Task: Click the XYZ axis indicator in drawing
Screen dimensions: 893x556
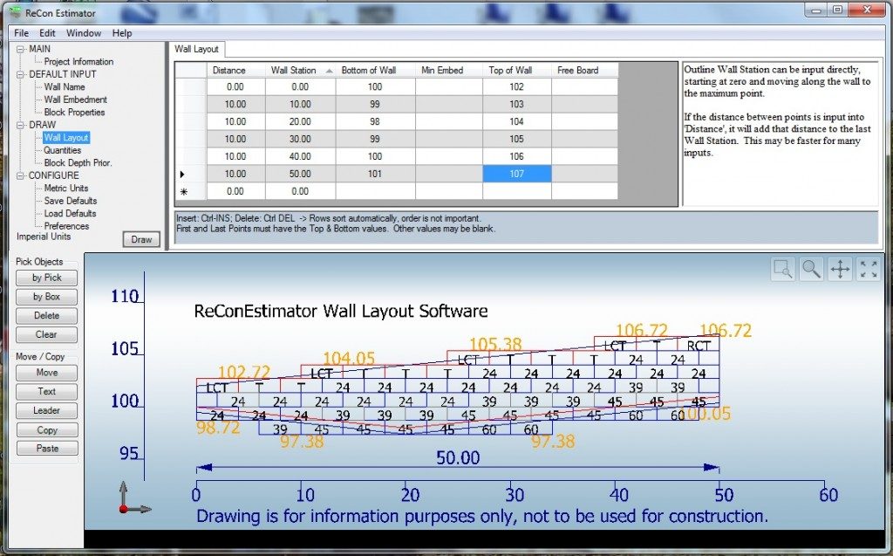Action: pyautogui.click(x=134, y=498)
